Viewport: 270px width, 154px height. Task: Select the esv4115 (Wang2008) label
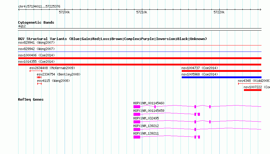(53, 81)
